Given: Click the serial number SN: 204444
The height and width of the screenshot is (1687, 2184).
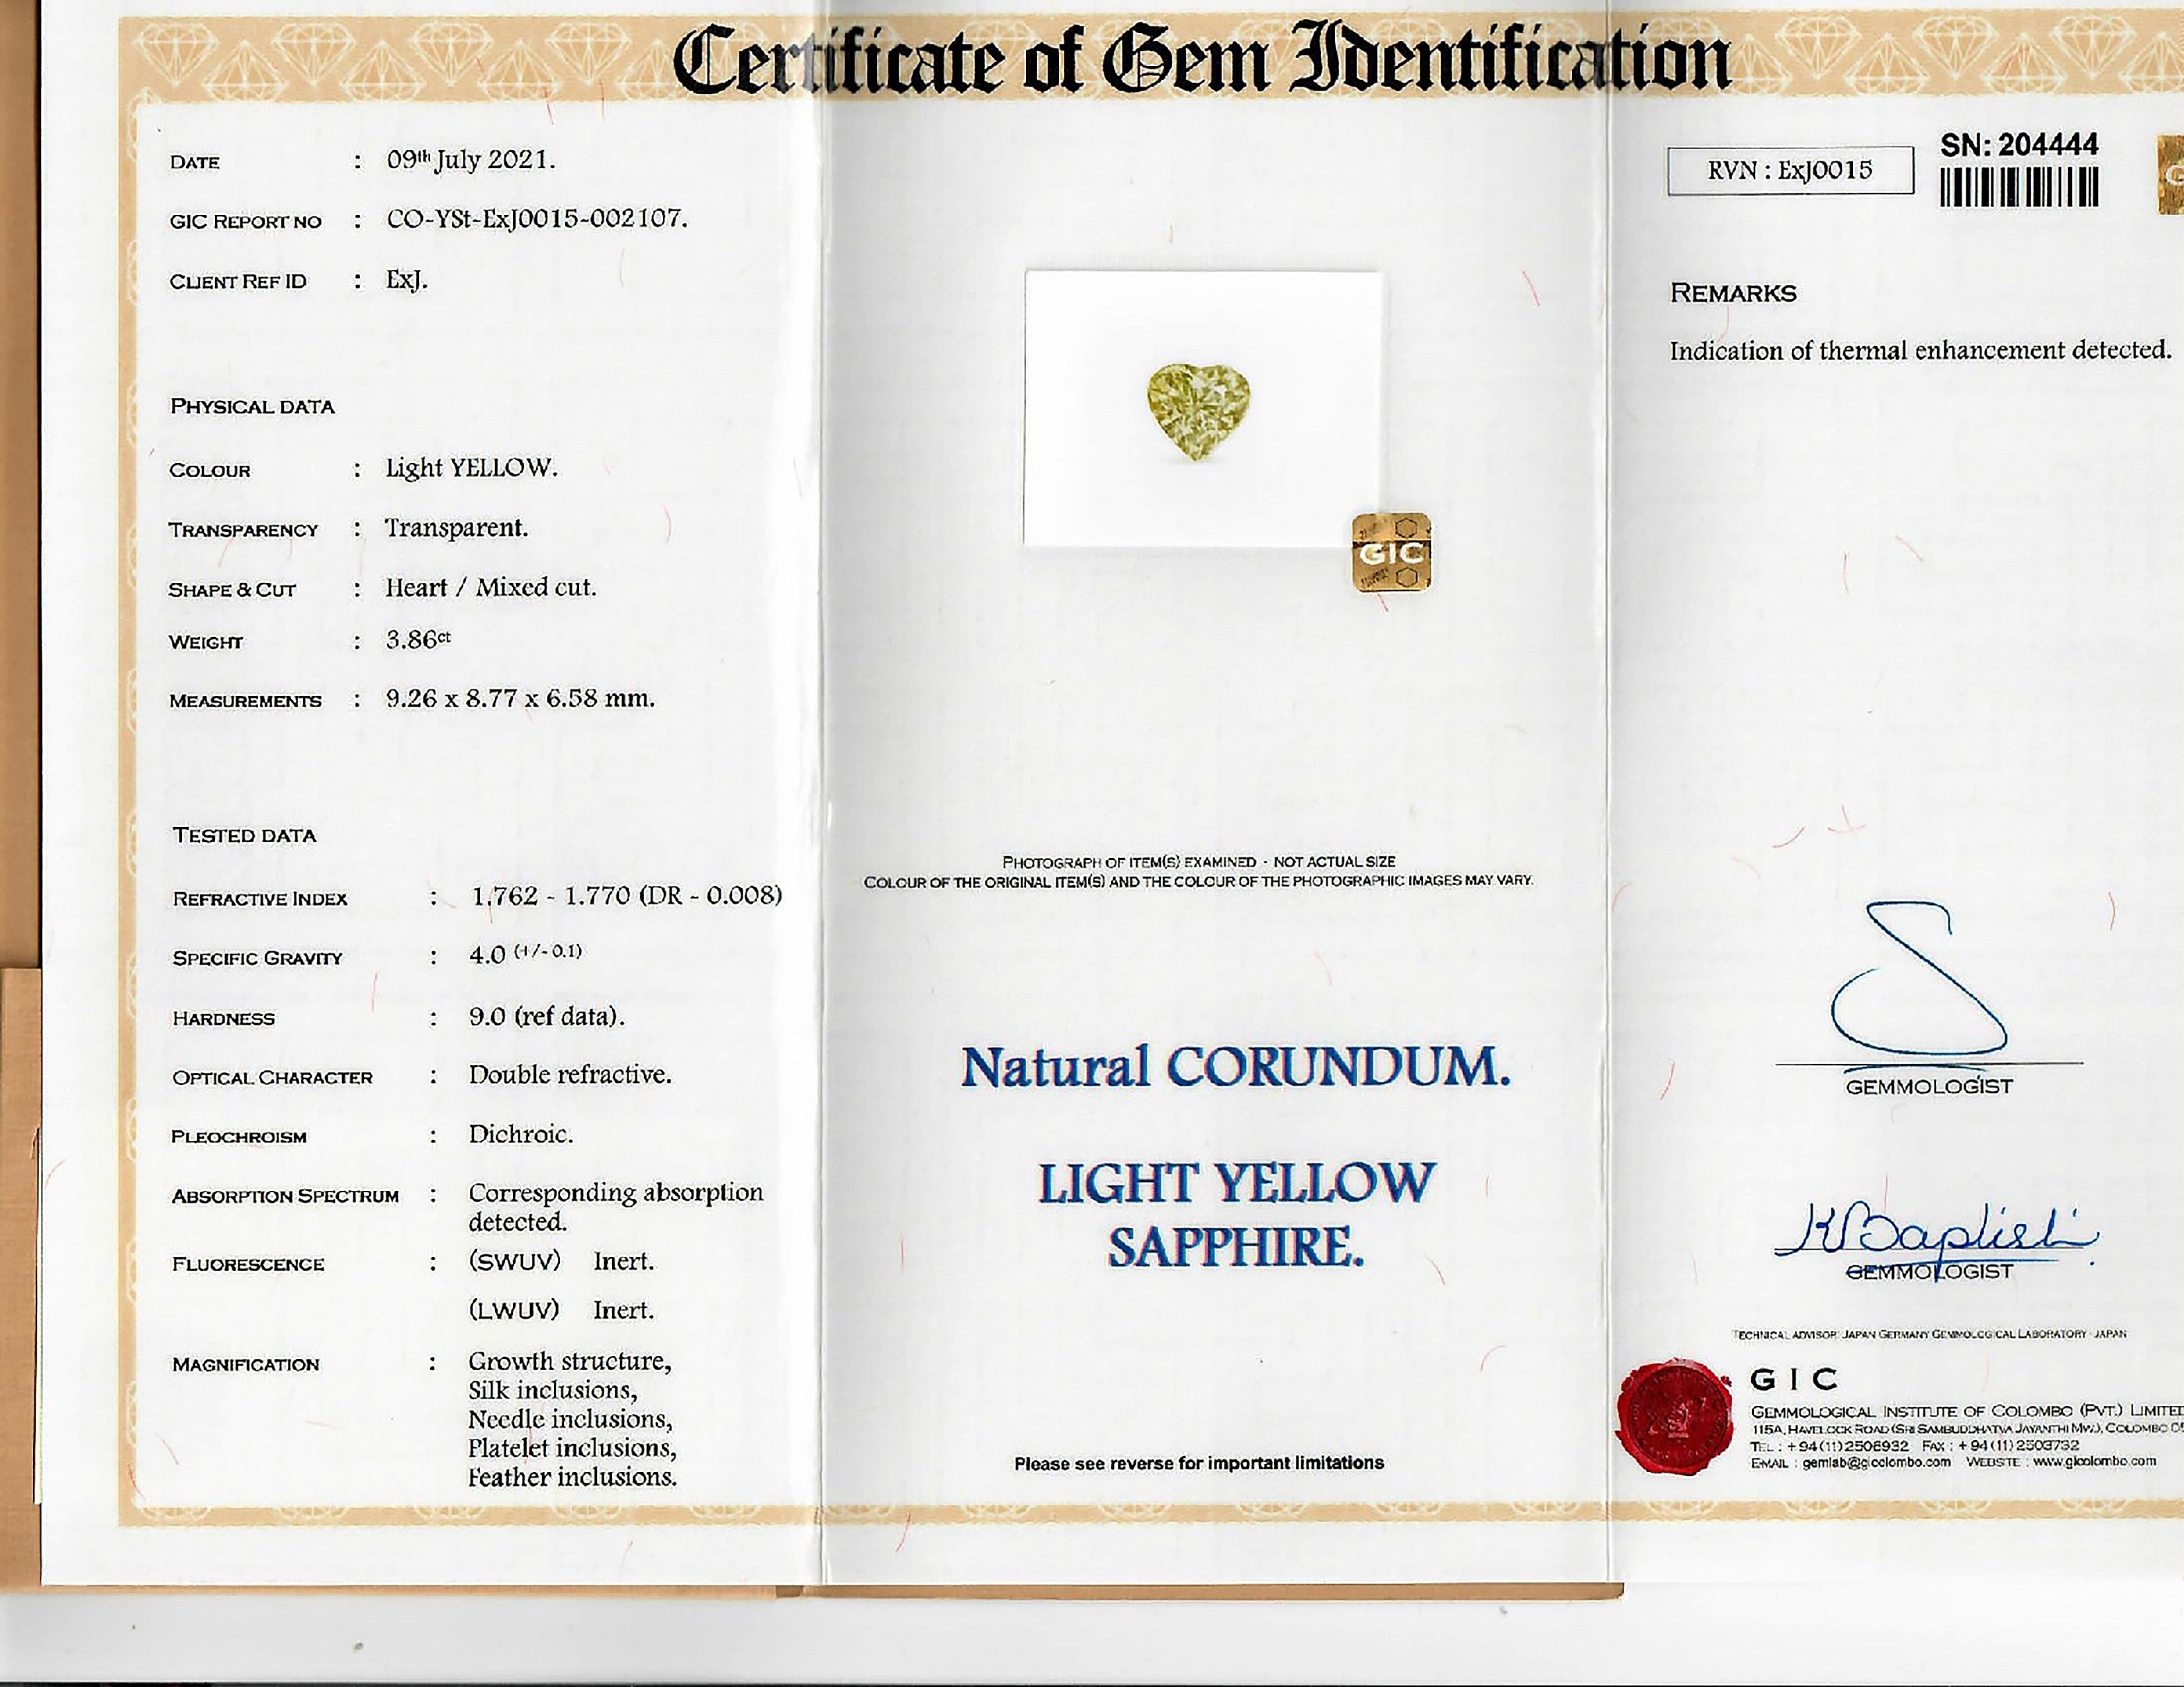Looking at the screenshot, I should point(2019,145).
